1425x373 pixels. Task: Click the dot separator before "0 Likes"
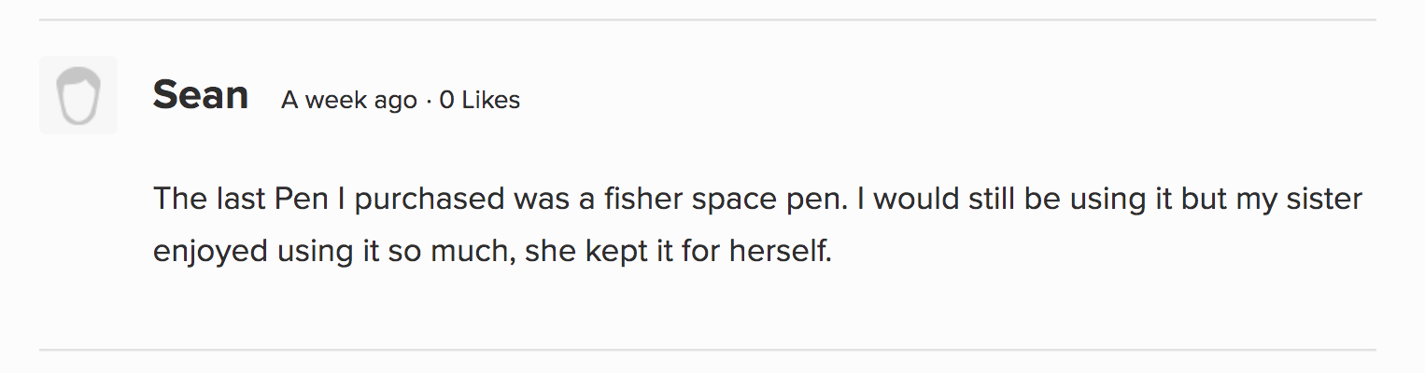tap(429, 101)
